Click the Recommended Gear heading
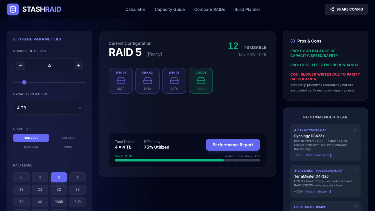 [325, 117]
